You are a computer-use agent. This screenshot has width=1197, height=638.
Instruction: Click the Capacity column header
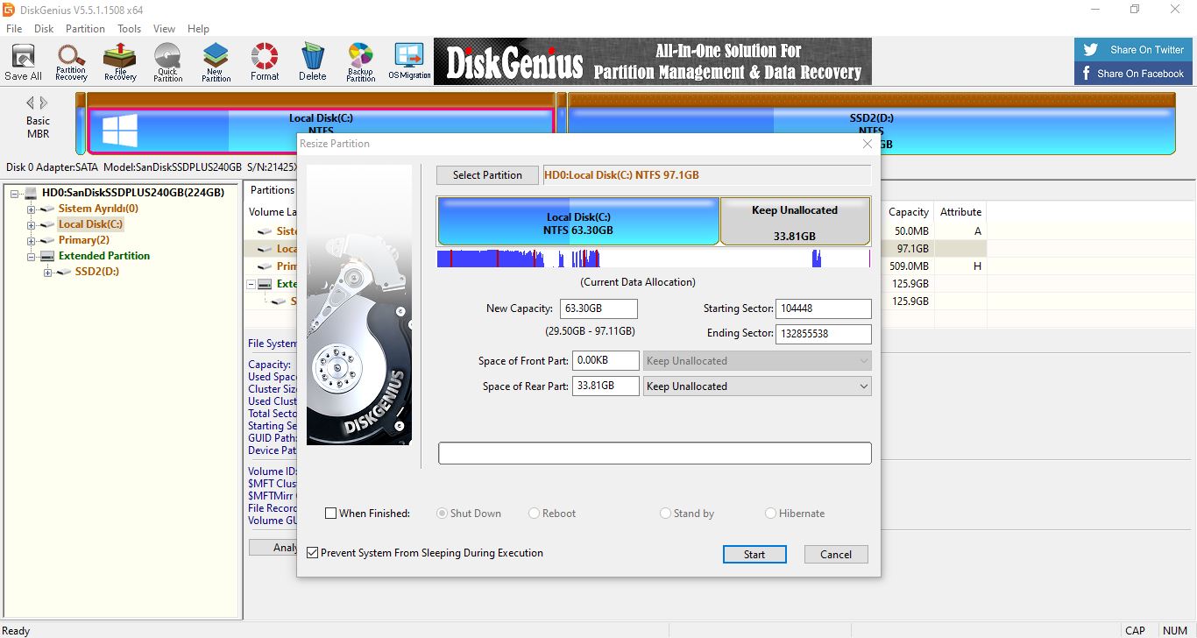pyautogui.click(x=908, y=212)
